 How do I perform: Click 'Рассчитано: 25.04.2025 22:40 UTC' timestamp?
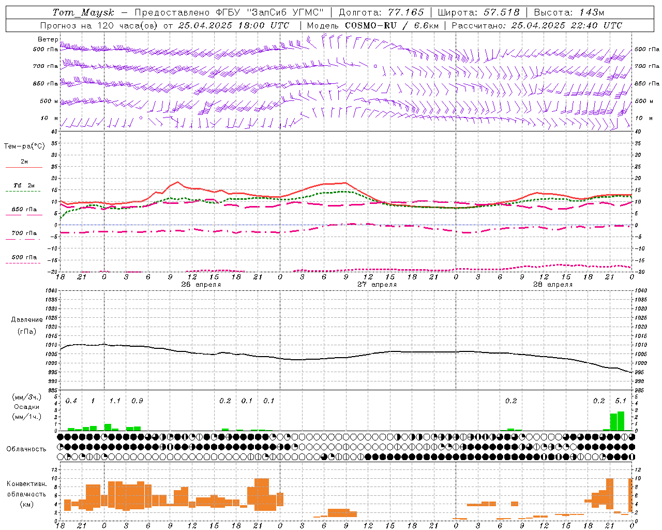[537, 25]
